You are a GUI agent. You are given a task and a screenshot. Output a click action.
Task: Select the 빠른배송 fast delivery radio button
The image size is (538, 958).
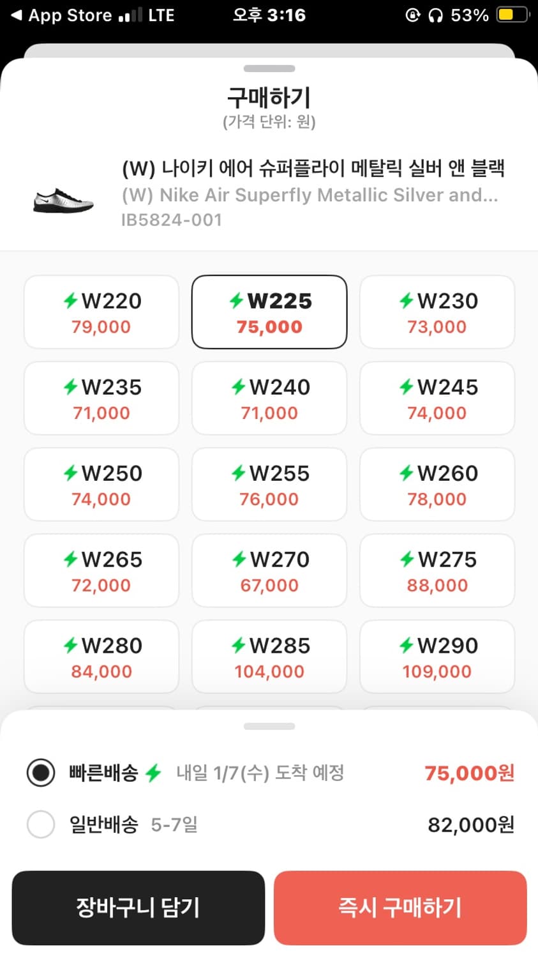point(41,773)
